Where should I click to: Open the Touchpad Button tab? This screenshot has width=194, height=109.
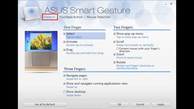(x=71, y=17)
